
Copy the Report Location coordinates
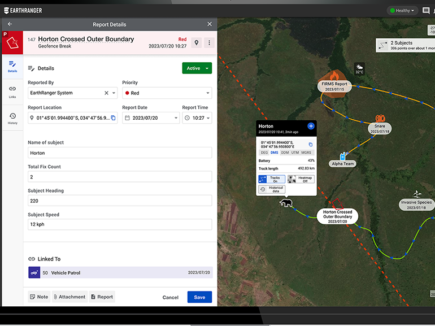(x=113, y=118)
